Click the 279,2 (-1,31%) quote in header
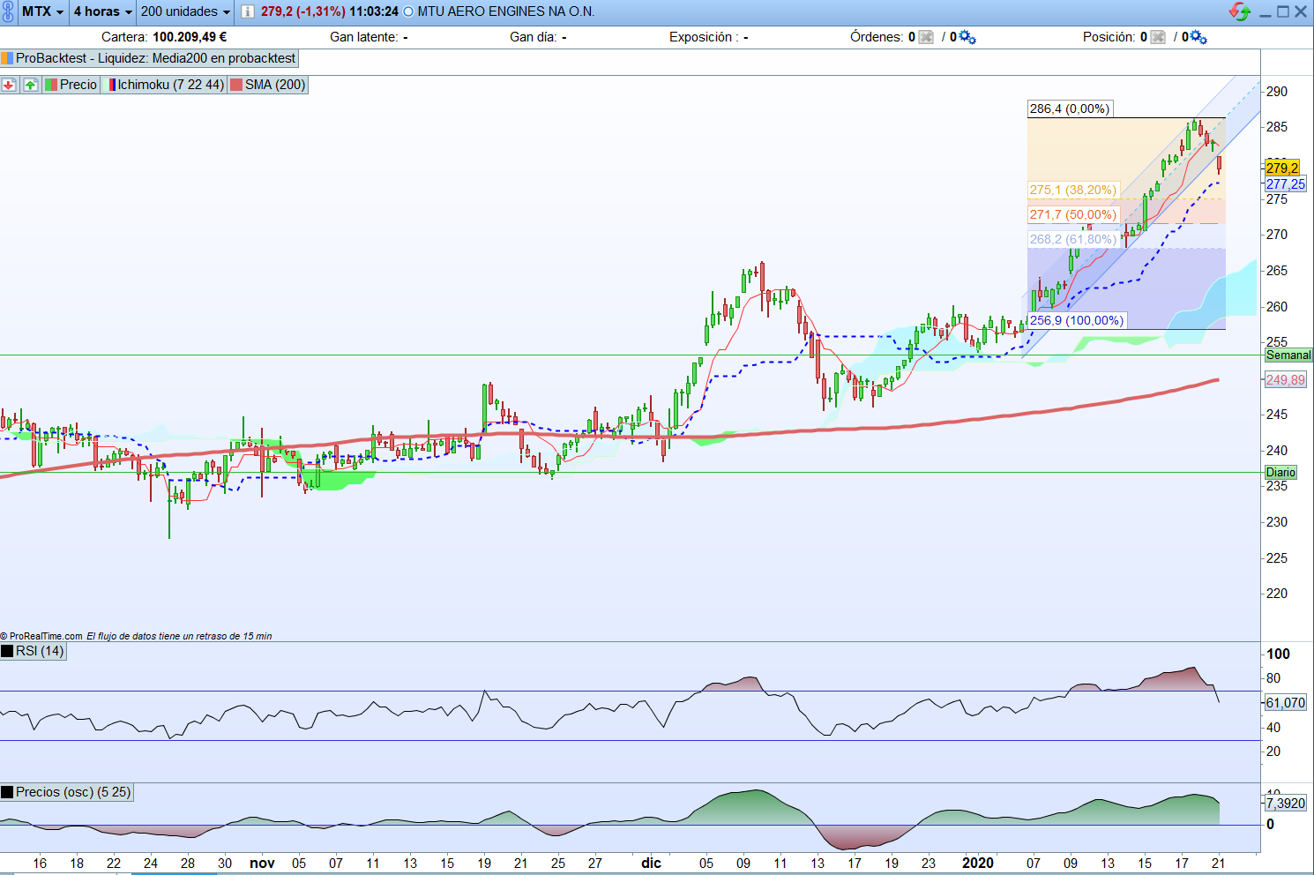1314x875 pixels. click(x=302, y=11)
